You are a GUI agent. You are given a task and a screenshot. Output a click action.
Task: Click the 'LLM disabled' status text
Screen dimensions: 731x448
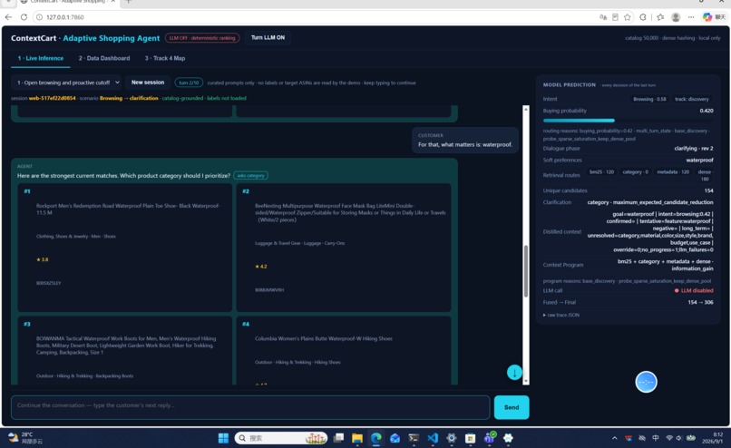click(x=697, y=290)
